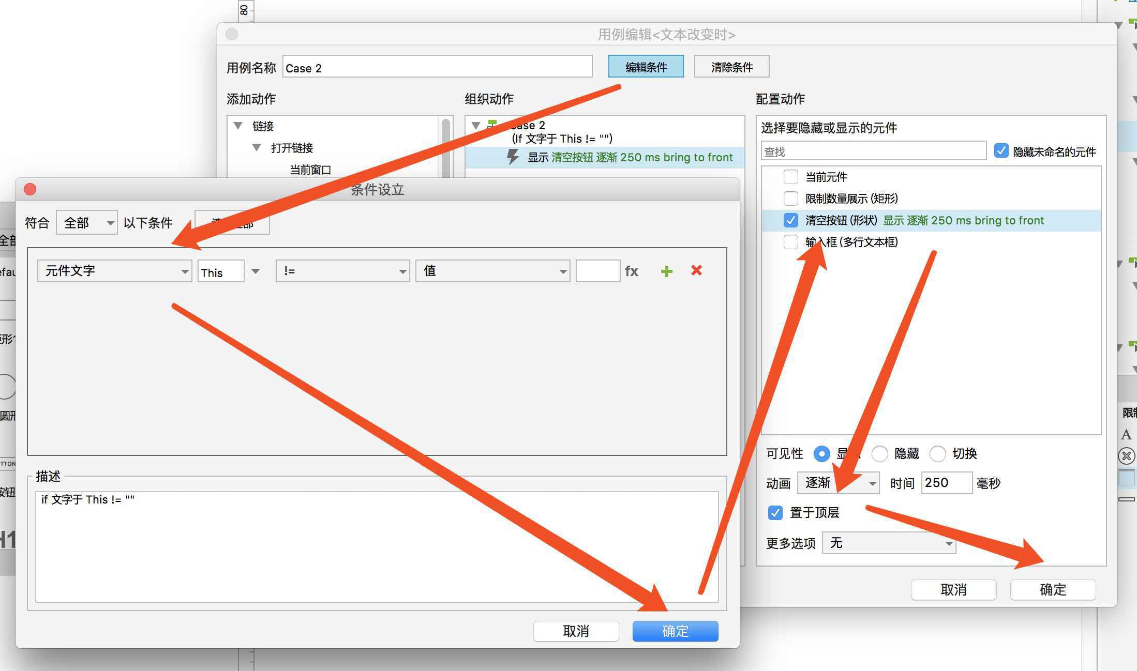Image resolution: width=1137 pixels, height=671 pixels.
Task: Open the != operator dropdown
Action: click(342, 271)
